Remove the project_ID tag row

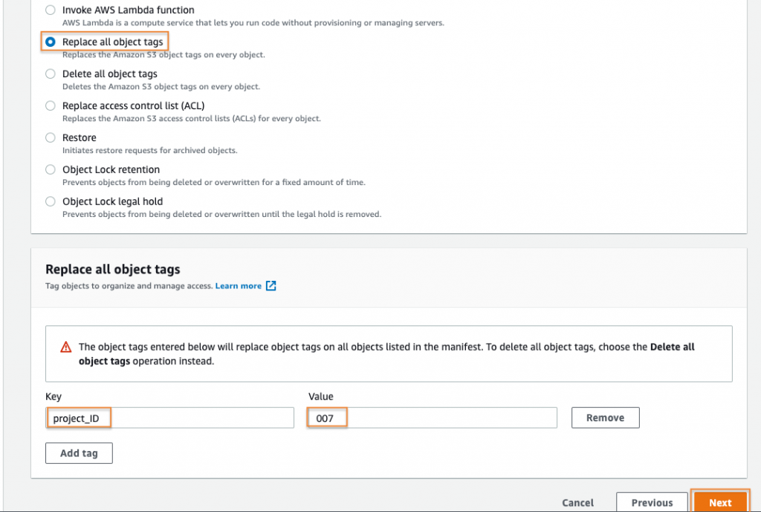[x=605, y=417]
